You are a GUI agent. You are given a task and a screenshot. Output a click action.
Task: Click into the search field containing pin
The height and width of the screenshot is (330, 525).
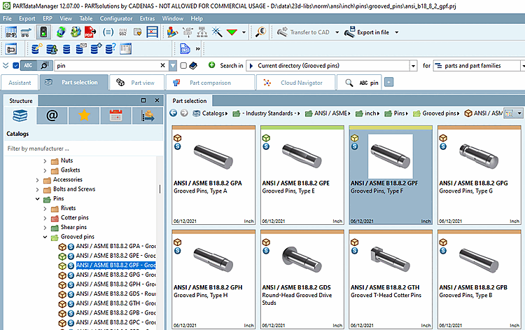107,66
